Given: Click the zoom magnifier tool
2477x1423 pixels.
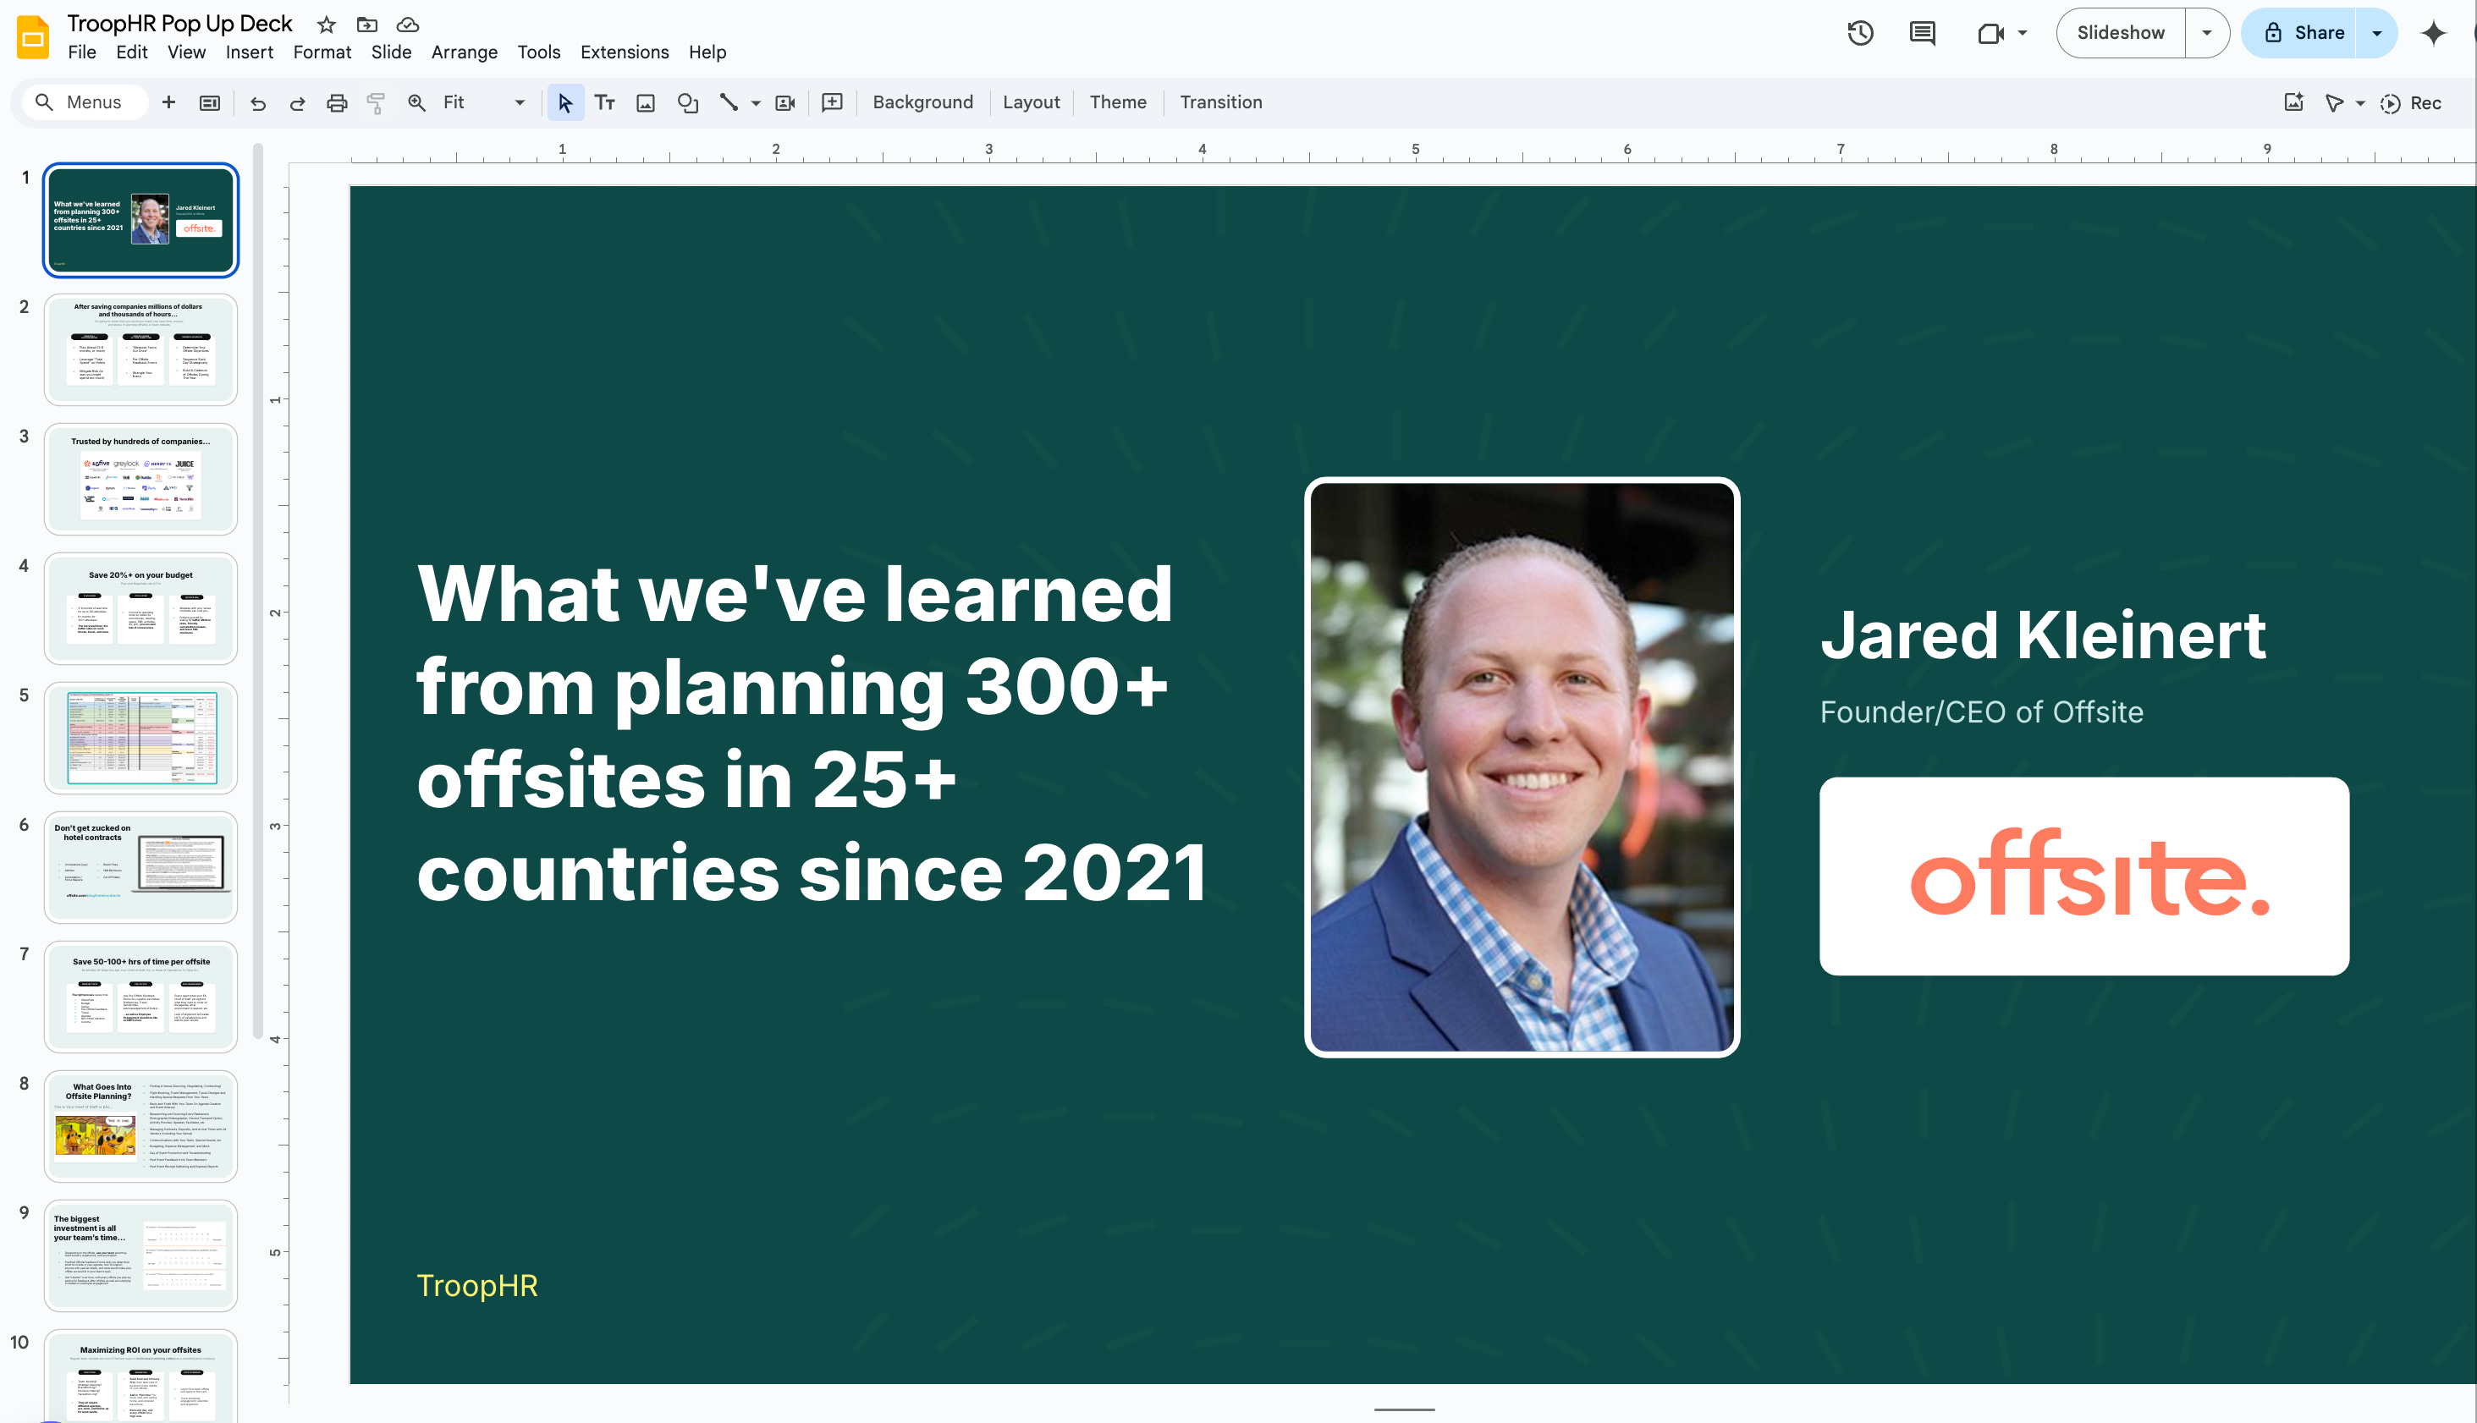Looking at the screenshot, I should pyautogui.click(x=416, y=102).
